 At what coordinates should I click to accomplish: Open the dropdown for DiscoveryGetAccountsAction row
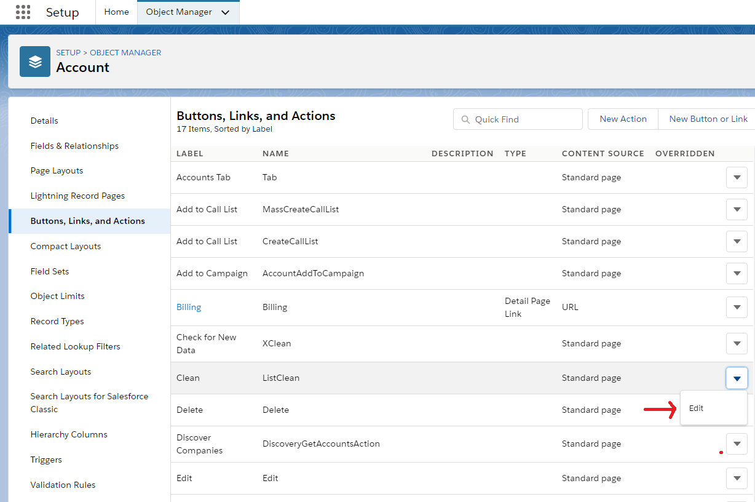pos(737,444)
